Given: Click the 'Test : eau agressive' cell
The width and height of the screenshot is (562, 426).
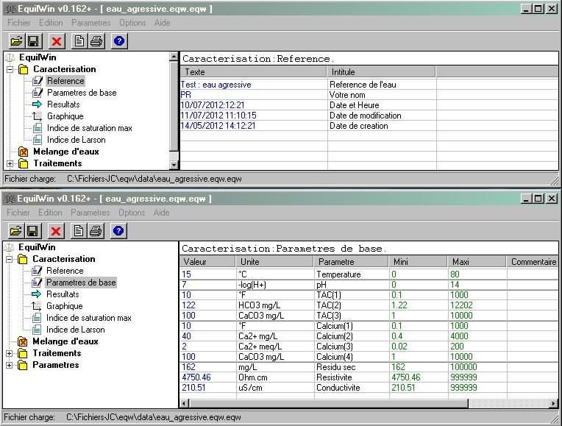Looking at the screenshot, I should tap(253, 85).
